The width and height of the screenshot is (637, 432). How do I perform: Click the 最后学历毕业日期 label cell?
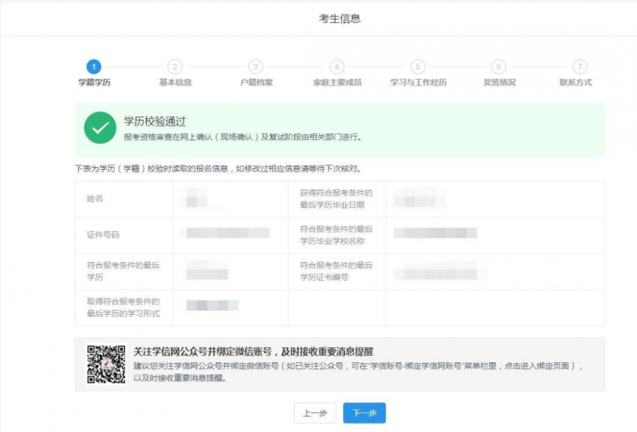click(336, 199)
